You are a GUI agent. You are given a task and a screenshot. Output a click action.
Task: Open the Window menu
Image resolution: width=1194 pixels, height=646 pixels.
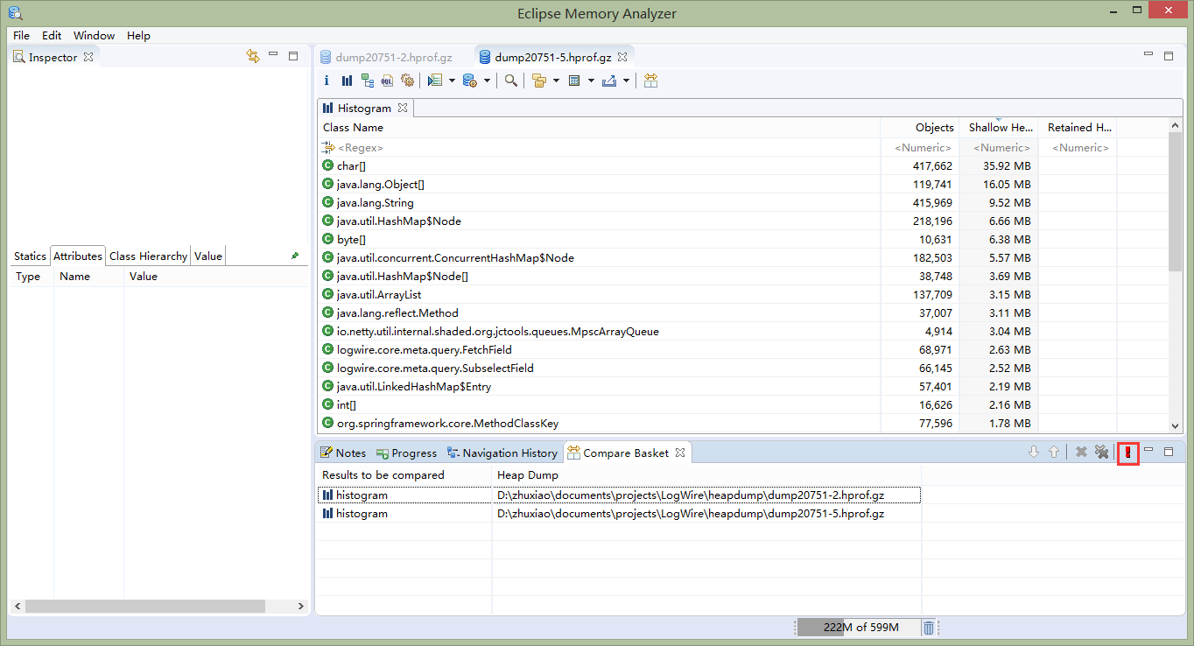pos(94,35)
